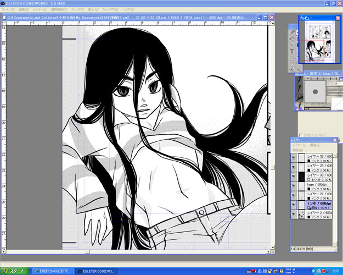Toggle visibility of レイヤー 22 layer
The image size is (343, 275).
[x=294, y=195]
